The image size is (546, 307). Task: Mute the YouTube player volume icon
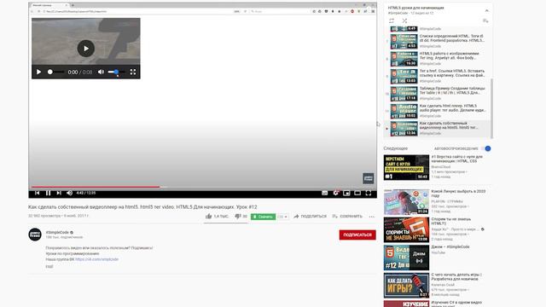click(69, 193)
